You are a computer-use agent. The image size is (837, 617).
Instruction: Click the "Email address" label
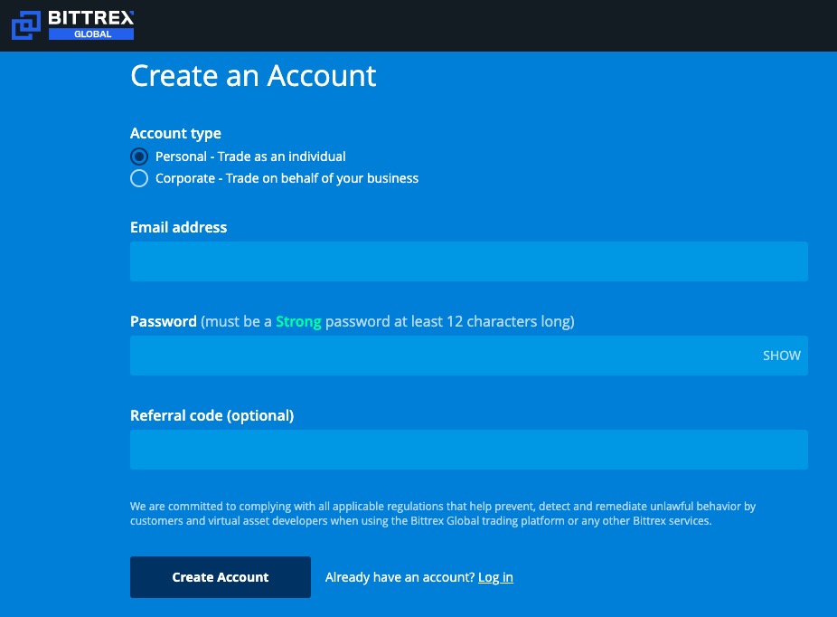coord(179,228)
